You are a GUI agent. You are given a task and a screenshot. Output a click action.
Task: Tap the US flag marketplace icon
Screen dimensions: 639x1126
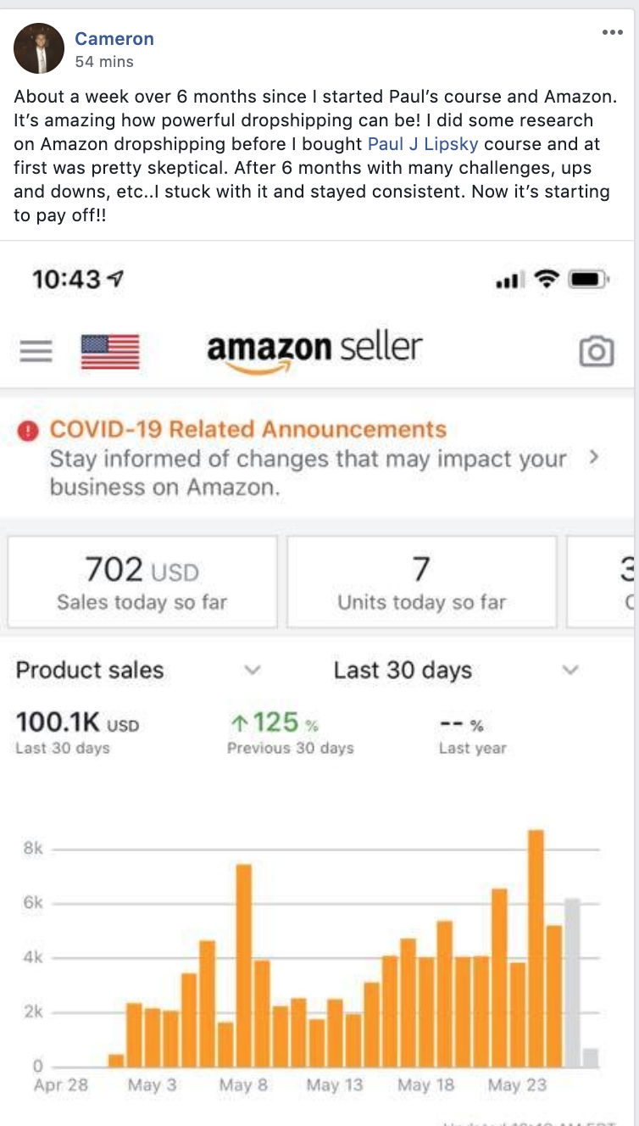(110, 351)
